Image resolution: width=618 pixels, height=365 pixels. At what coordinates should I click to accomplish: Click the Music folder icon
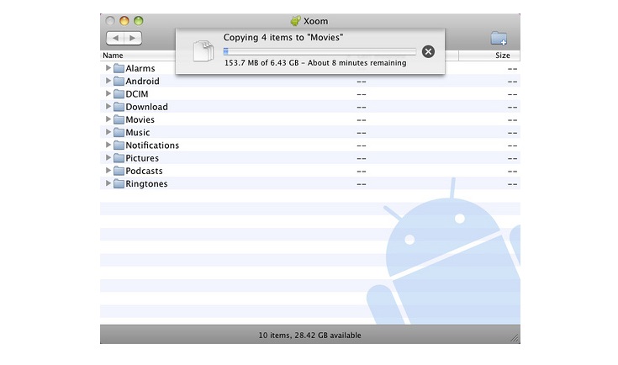(119, 133)
